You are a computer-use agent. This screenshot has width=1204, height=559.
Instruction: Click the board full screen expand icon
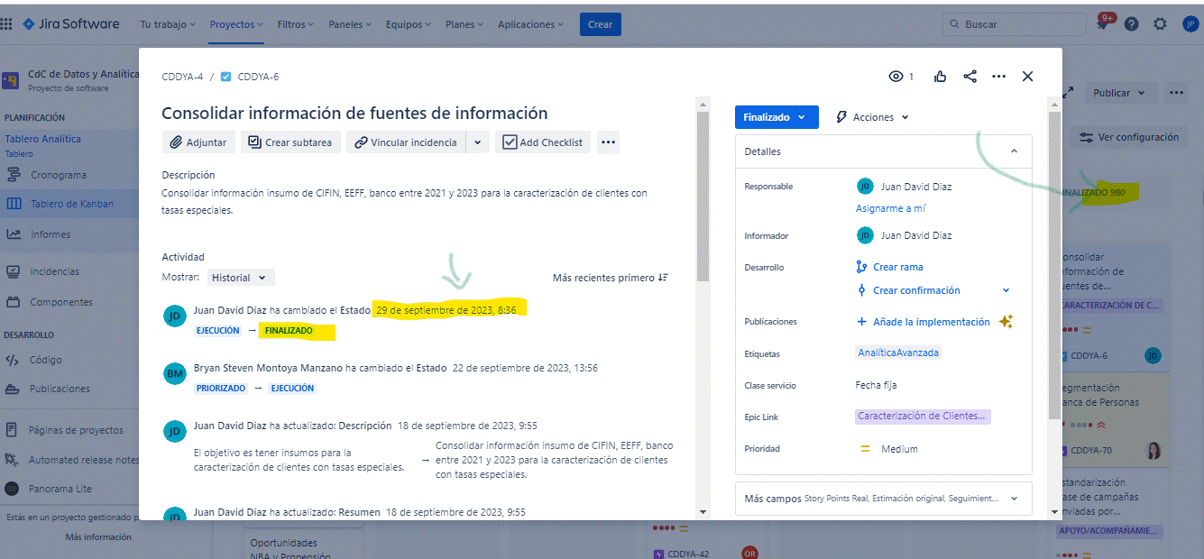1069,93
